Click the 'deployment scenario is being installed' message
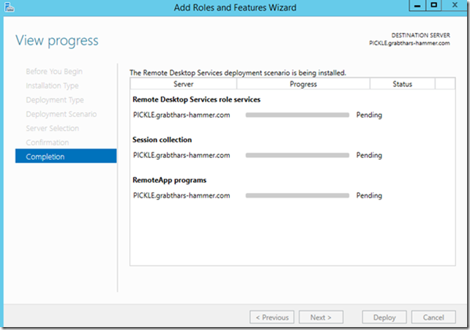The width and height of the screenshot is (470, 330). (238, 72)
